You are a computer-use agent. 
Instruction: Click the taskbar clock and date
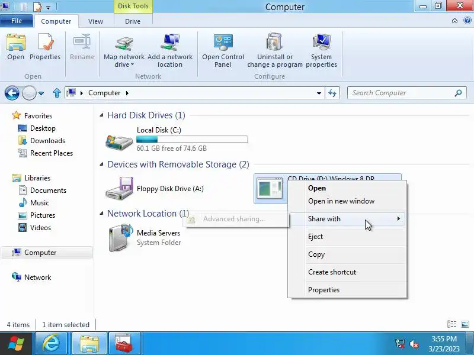tap(444, 344)
